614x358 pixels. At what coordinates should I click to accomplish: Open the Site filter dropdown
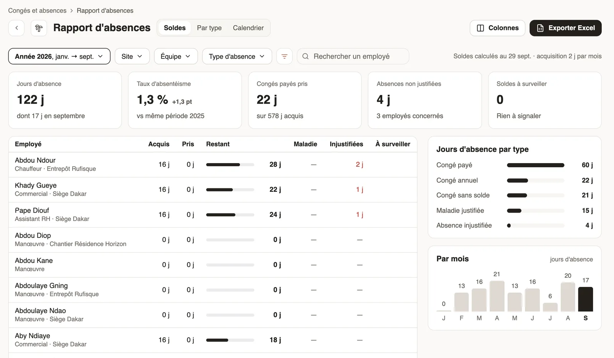point(132,56)
